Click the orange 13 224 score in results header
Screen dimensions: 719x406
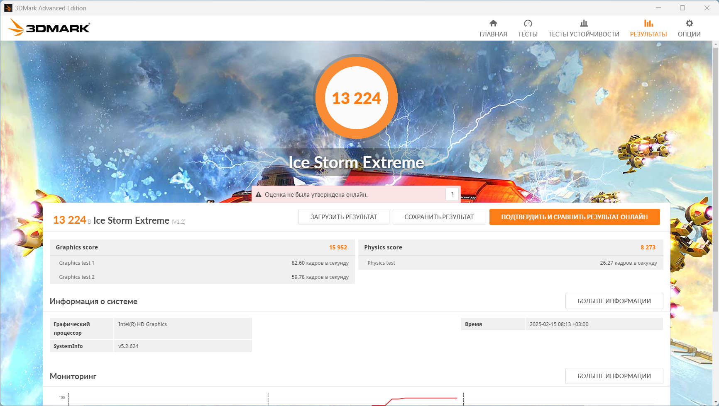tap(69, 220)
